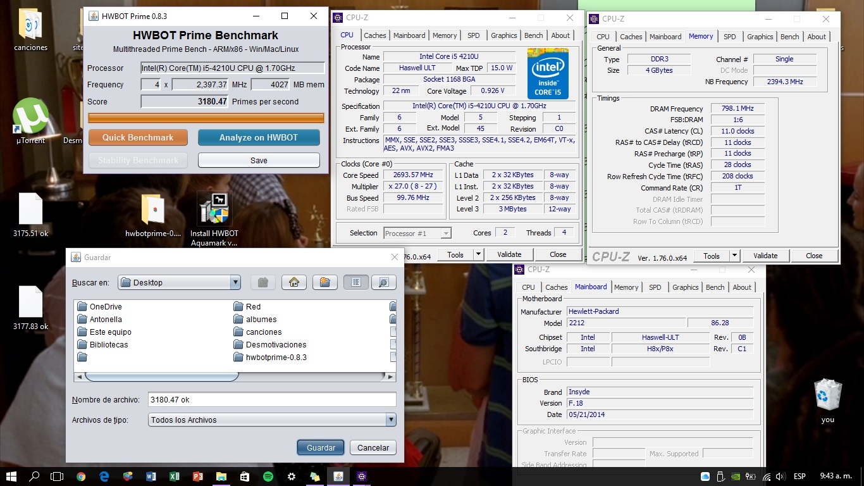Viewport: 864px width, 486px height.
Task: Select the 3175.51 ok file on desktop
Action: click(30, 215)
